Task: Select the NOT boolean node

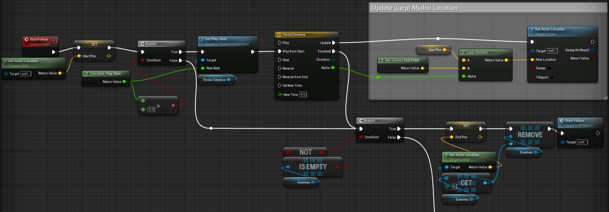Action: click(305, 152)
